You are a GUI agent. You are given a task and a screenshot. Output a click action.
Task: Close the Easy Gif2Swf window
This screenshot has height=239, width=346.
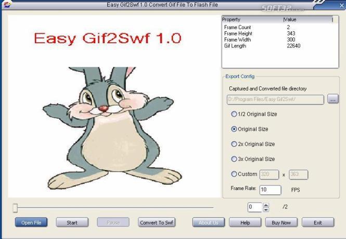click(x=342, y=6)
